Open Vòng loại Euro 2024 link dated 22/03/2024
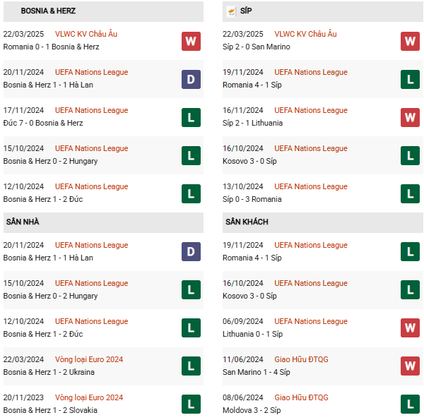 click(89, 359)
